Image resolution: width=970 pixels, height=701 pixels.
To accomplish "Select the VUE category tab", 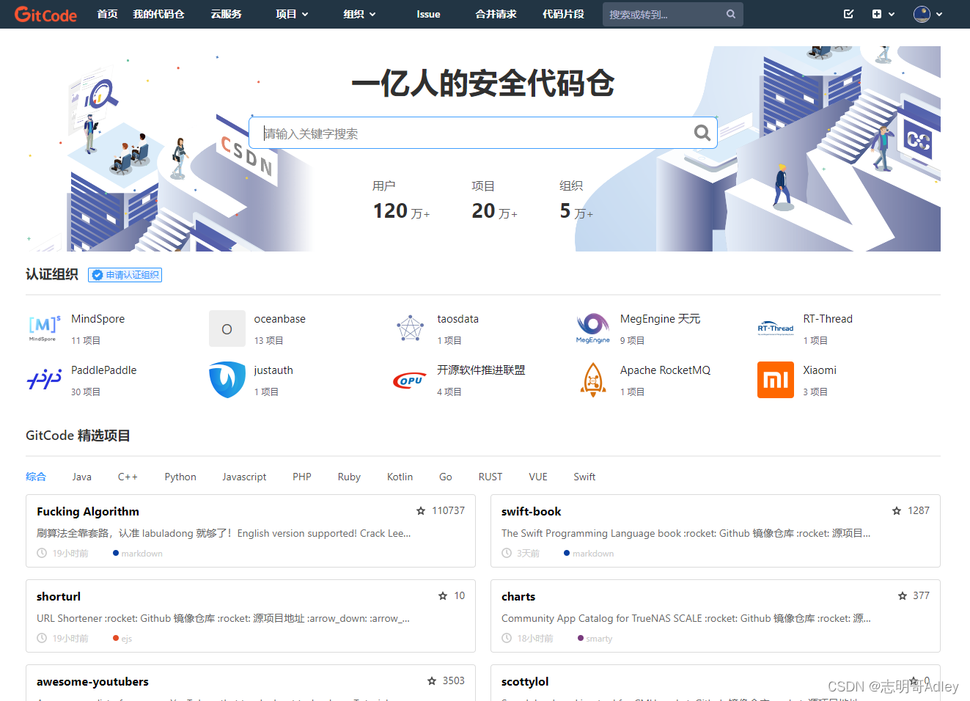I will click(538, 477).
